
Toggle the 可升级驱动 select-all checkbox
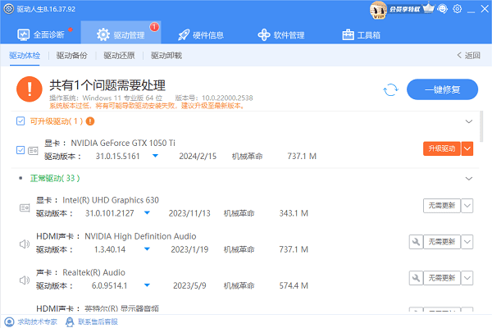click(x=21, y=121)
